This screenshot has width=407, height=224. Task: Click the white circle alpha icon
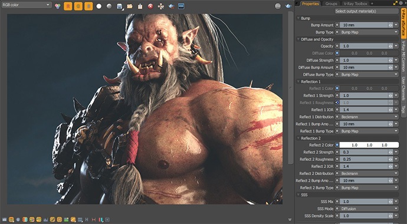[99, 6]
